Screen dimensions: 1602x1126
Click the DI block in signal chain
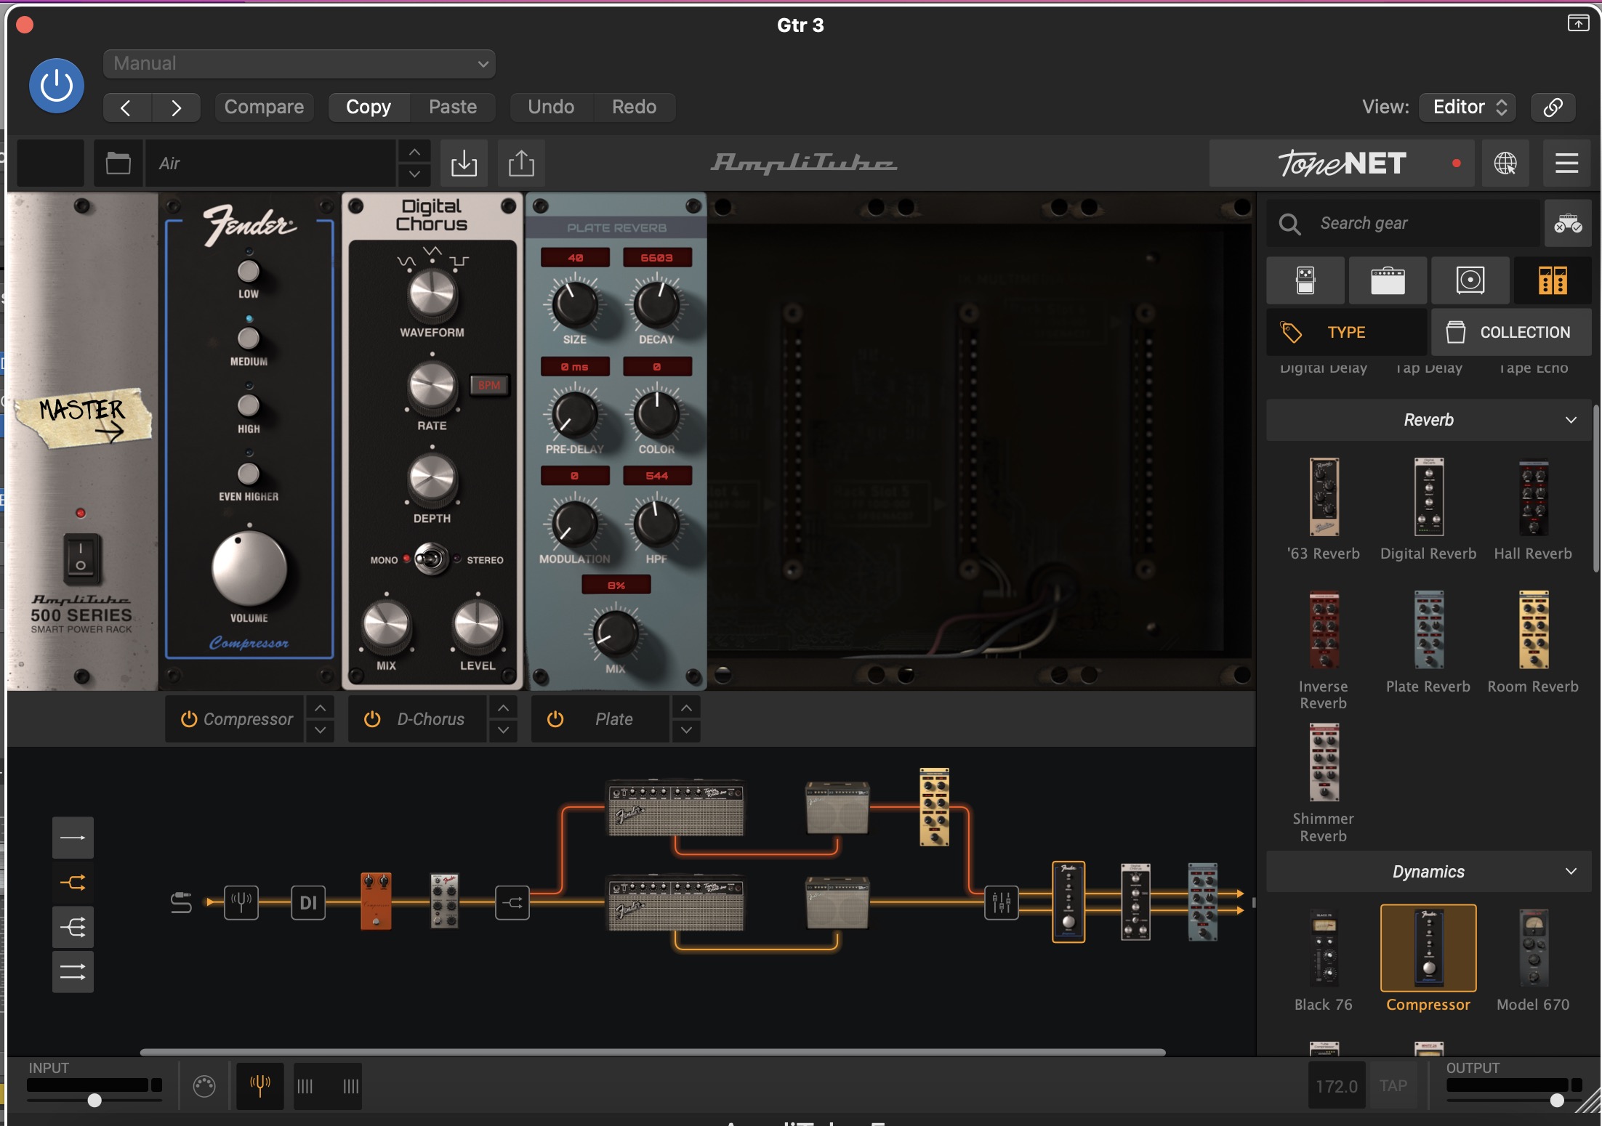[308, 902]
